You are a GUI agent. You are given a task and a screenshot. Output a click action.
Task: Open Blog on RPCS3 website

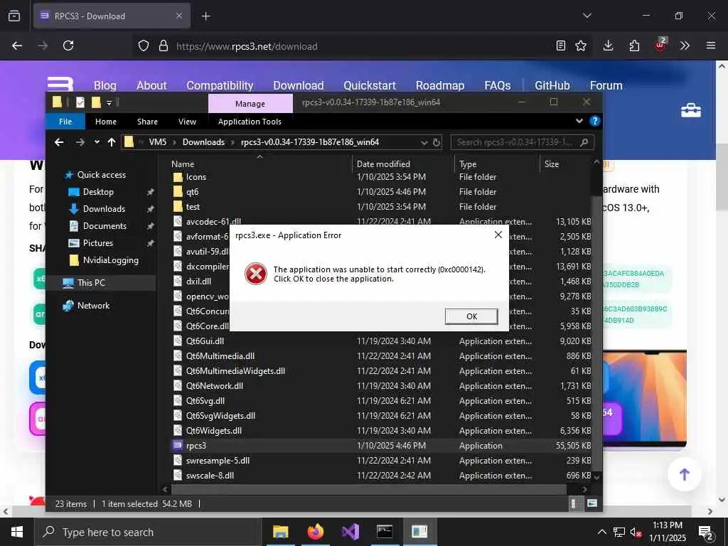tap(105, 85)
